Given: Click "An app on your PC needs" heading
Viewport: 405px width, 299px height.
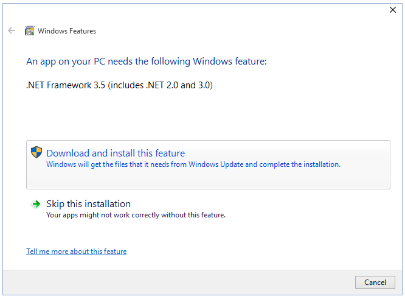Looking at the screenshot, I should tap(146, 62).
